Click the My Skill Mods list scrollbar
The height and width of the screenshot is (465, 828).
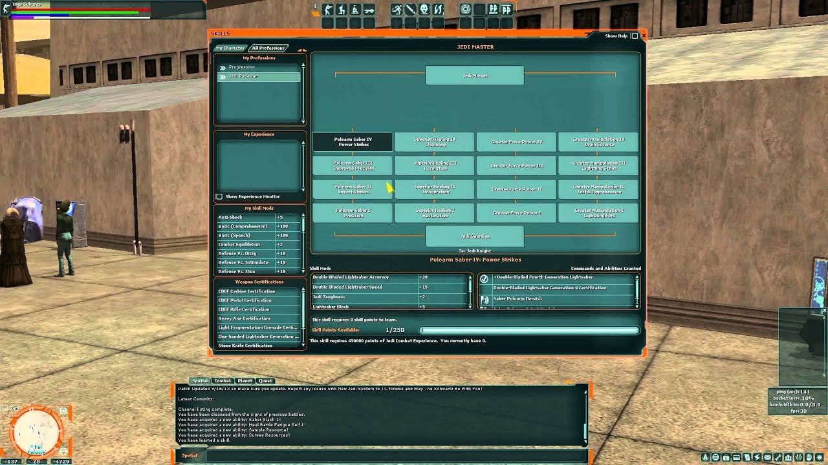pyautogui.click(x=303, y=243)
